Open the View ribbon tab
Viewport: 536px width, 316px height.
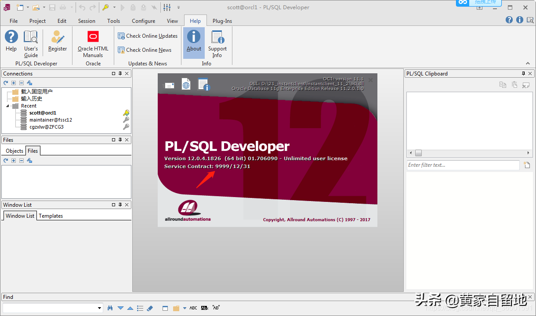(x=172, y=21)
